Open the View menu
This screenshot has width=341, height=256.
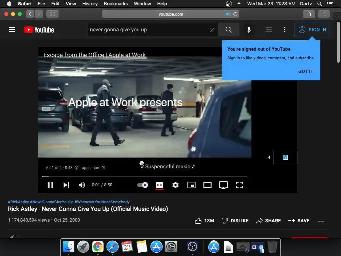pos(71,4)
